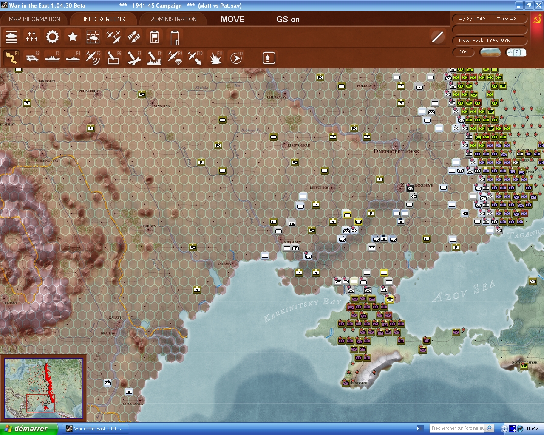Click the desktop search magnifier button
This screenshot has width=544, height=435.
click(x=489, y=428)
